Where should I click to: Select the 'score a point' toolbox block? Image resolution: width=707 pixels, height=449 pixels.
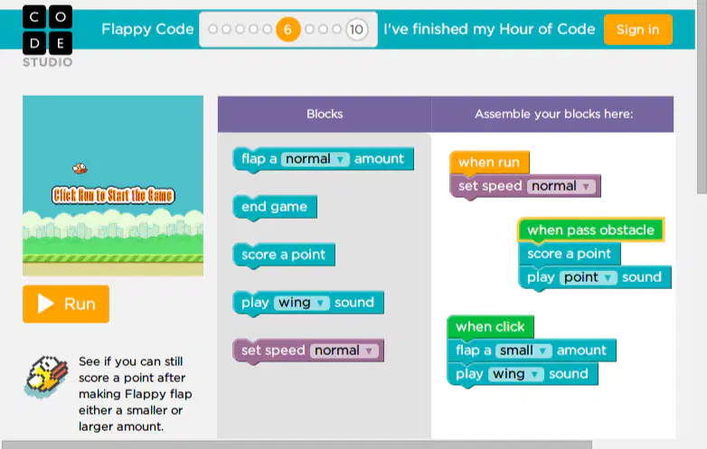[x=284, y=255]
